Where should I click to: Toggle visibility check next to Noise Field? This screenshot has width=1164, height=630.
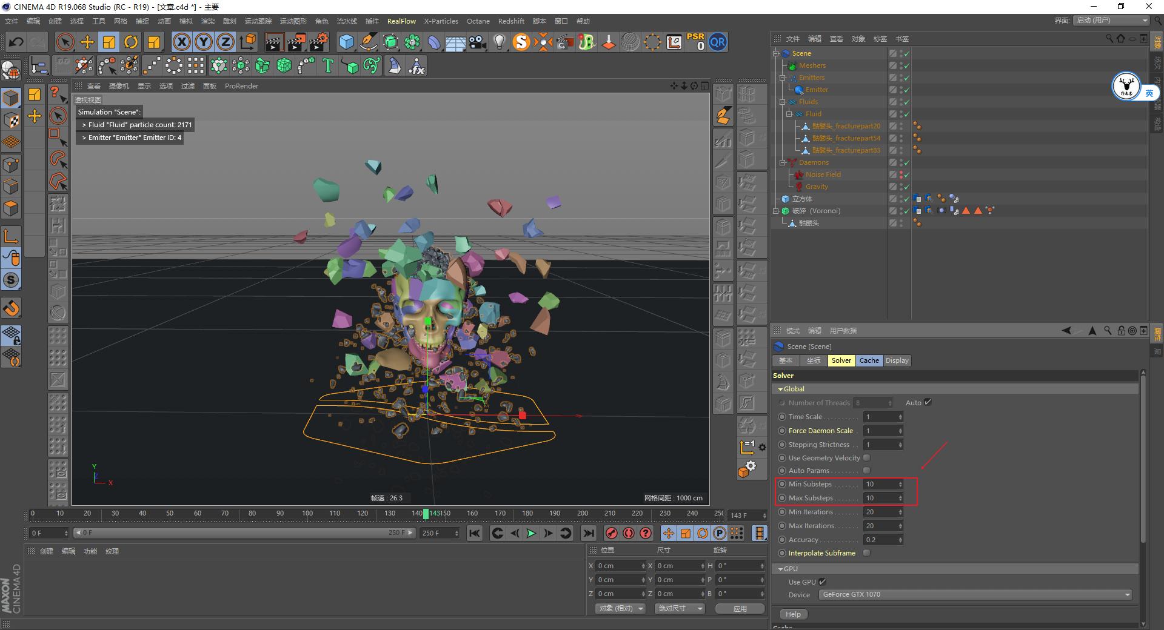point(907,174)
